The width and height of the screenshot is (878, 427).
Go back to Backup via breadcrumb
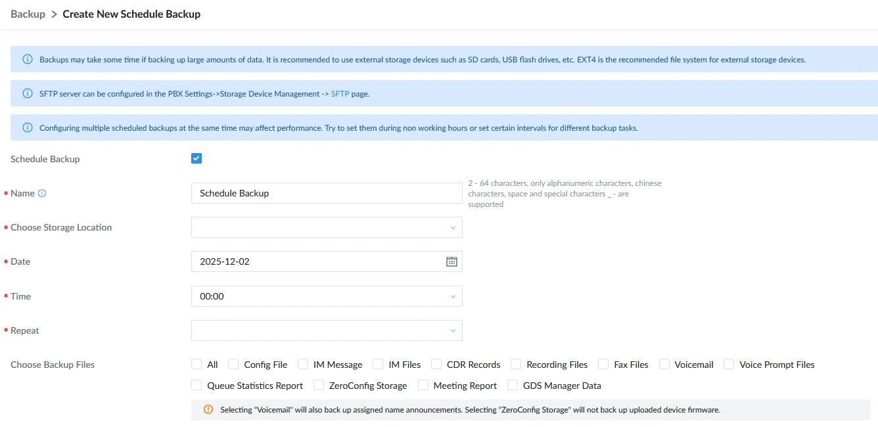click(x=28, y=14)
